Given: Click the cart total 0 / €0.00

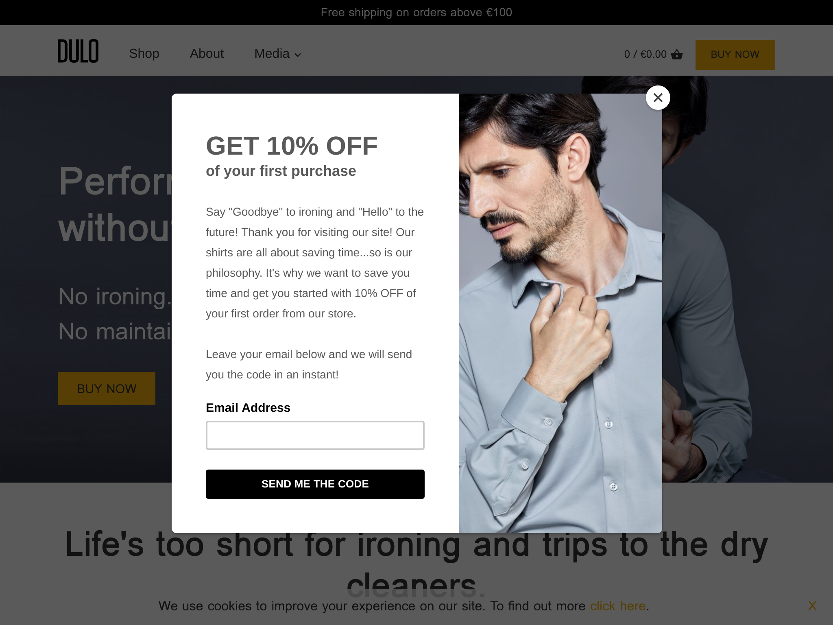Looking at the screenshot, I should 645,54.
